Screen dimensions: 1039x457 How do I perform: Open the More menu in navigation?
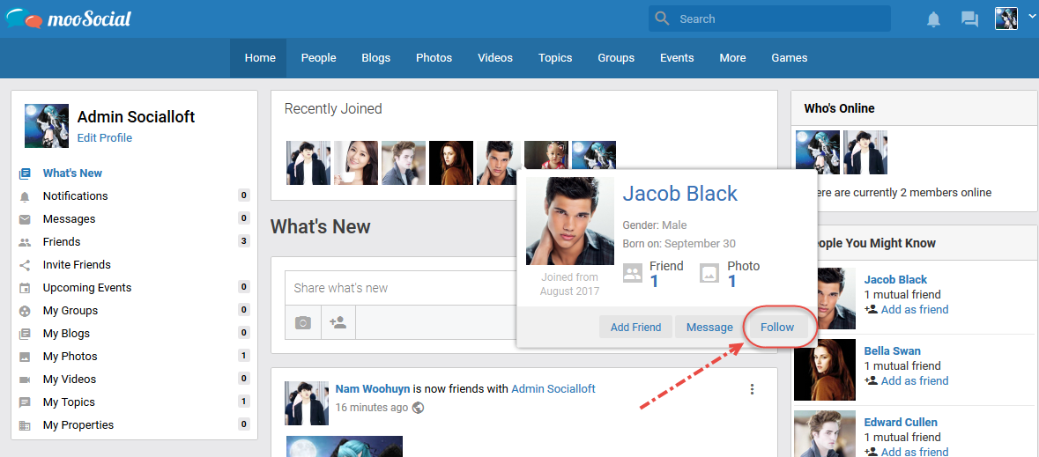(x=732, y=57)
